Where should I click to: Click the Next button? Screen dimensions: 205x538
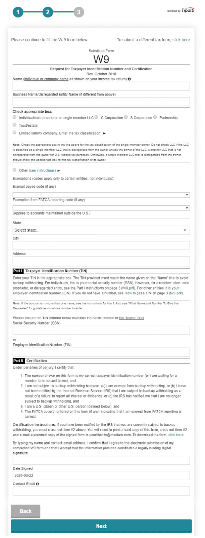tap(101, 526)
